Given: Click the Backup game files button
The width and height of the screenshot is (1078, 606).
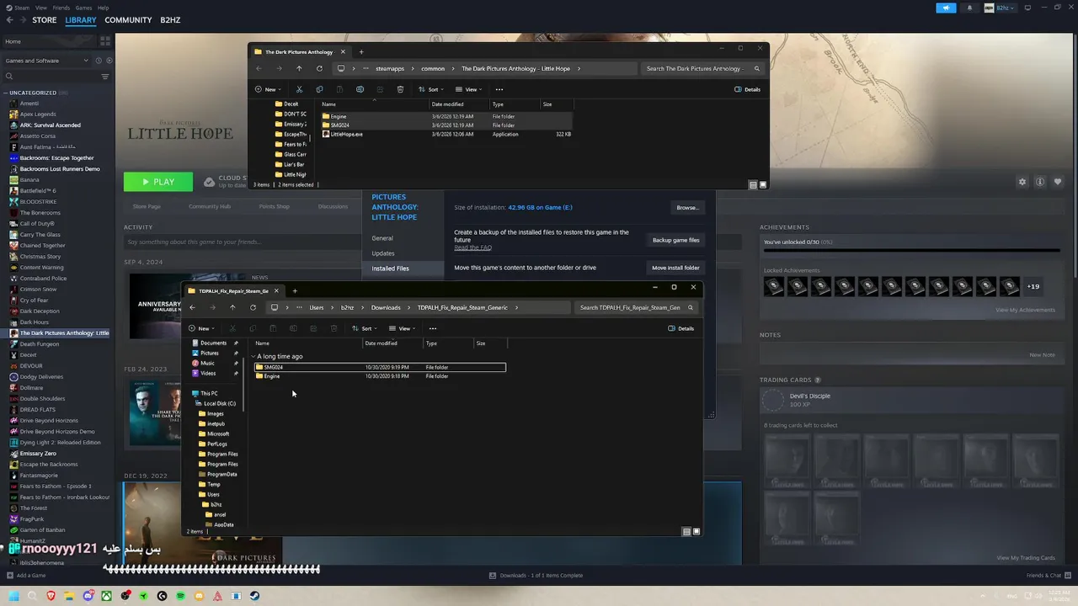Looking at the screenshot, I should [675, 240].
